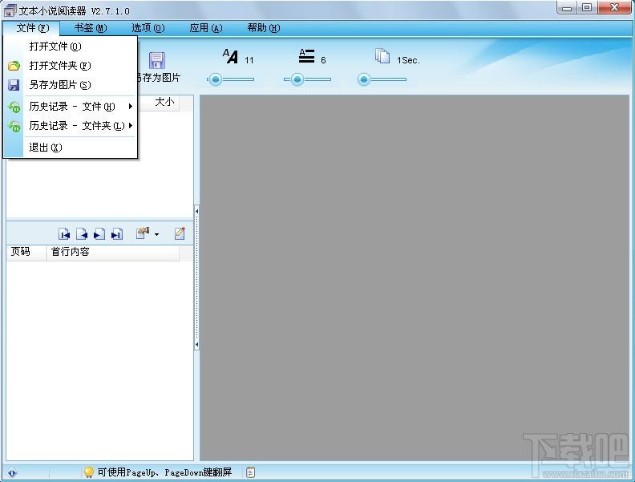Jump to the last page icon
The height and width of the screenshot is (482, 635).
(x=117, y=234)
